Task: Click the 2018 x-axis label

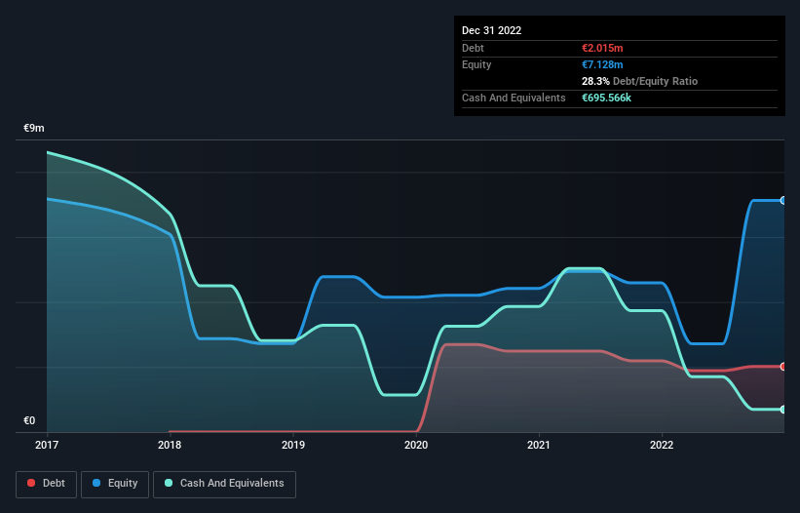Action: [x=170, y=445]
